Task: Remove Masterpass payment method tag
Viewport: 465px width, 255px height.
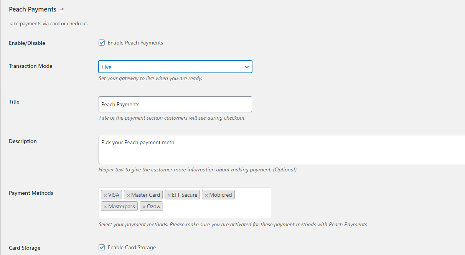Action: 106,207
